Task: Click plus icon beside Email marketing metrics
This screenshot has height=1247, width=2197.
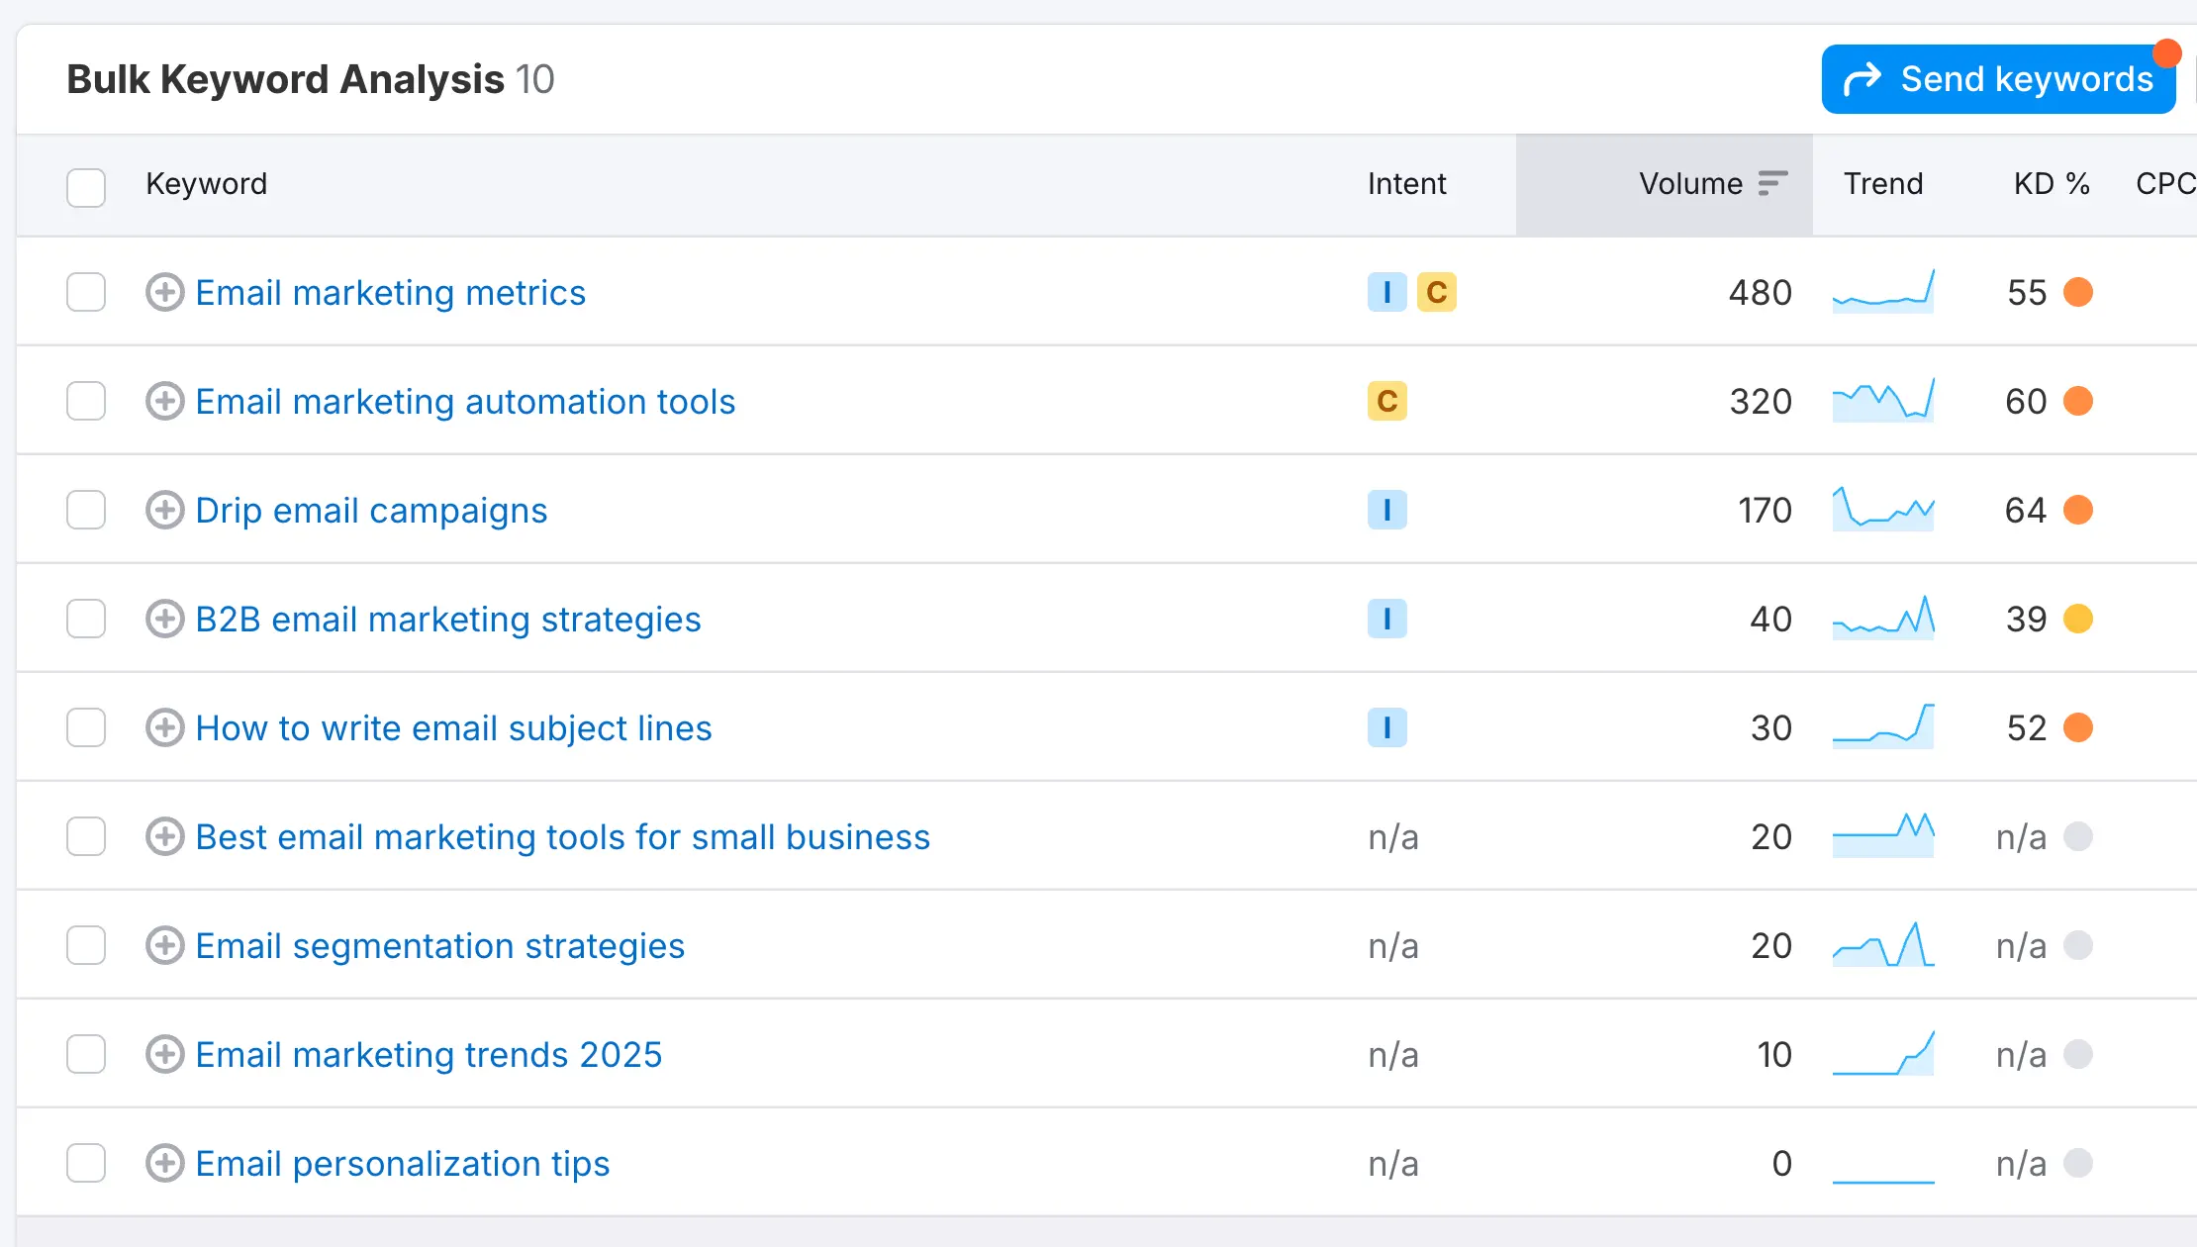Action: tap(164, 293)
